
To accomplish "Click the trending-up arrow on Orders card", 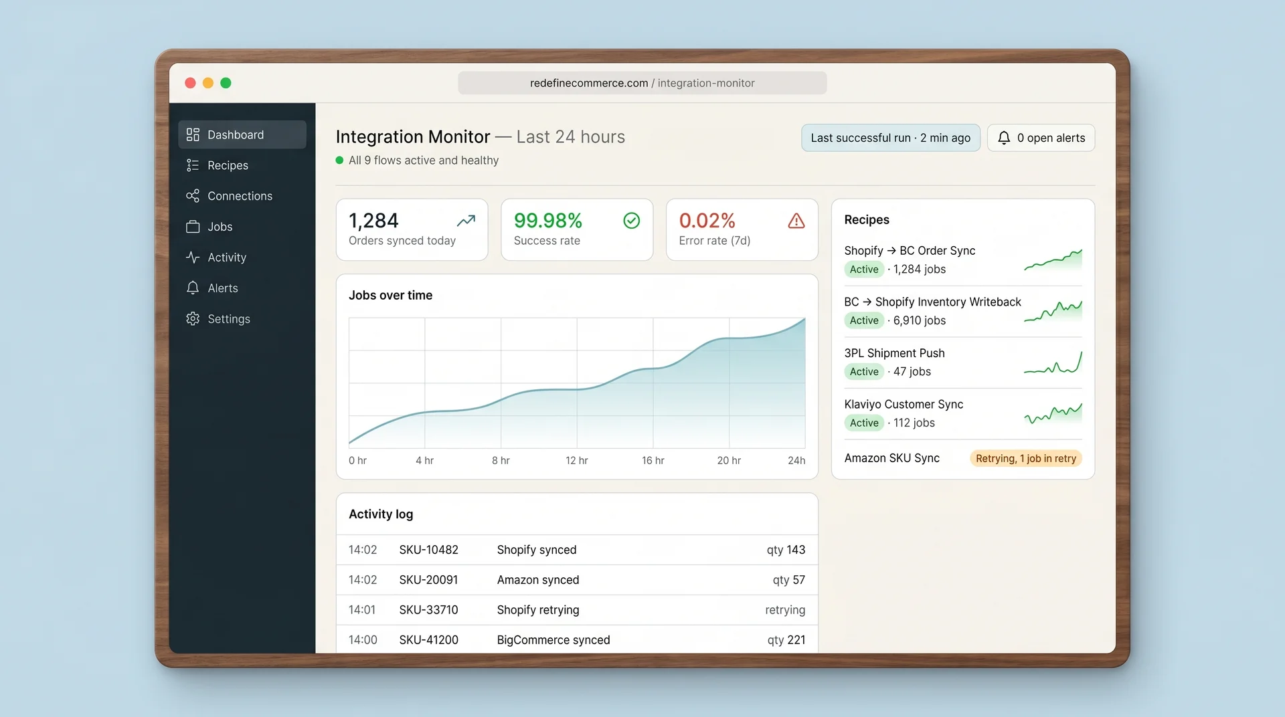I will click(x=466, y=221).
